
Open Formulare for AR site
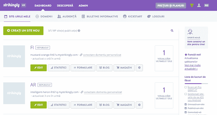tap(83, 105)
